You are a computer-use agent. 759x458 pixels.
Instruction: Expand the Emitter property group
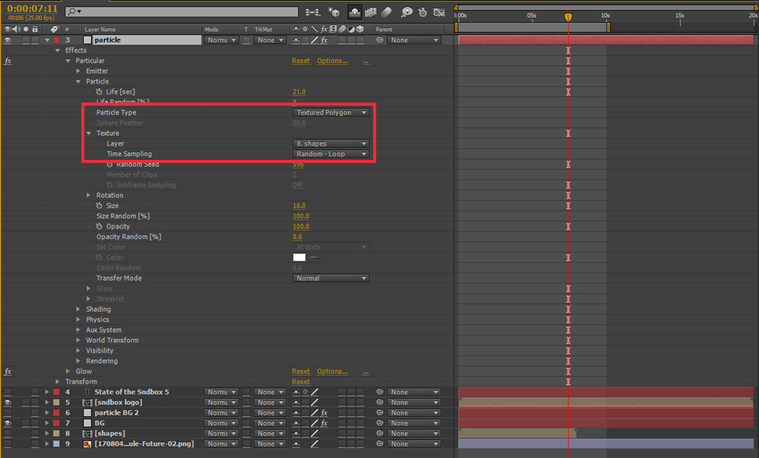pyautogui.click(x=78, y=71)
